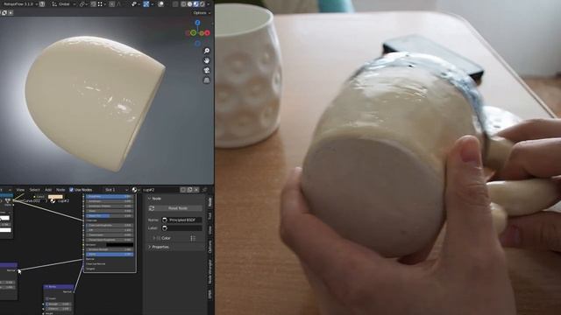This screenshot has width=561, height=315.
Task: Open the Add menu in node editor
Action: tap(48, 190)
